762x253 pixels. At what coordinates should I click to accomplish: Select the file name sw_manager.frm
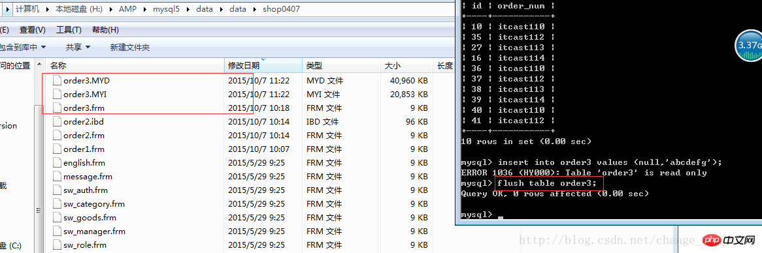coord(94,231)
